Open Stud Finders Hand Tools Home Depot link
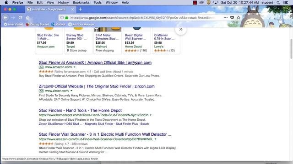Screen dimensions: 293x164 80,110
